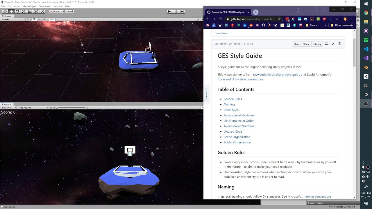Click the Blame button

pyautogui.click(x=306, y=44)
